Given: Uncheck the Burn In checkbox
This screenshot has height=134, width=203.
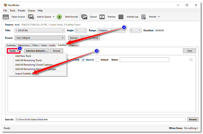Looking at the screenshot, I should coord(83,60).
